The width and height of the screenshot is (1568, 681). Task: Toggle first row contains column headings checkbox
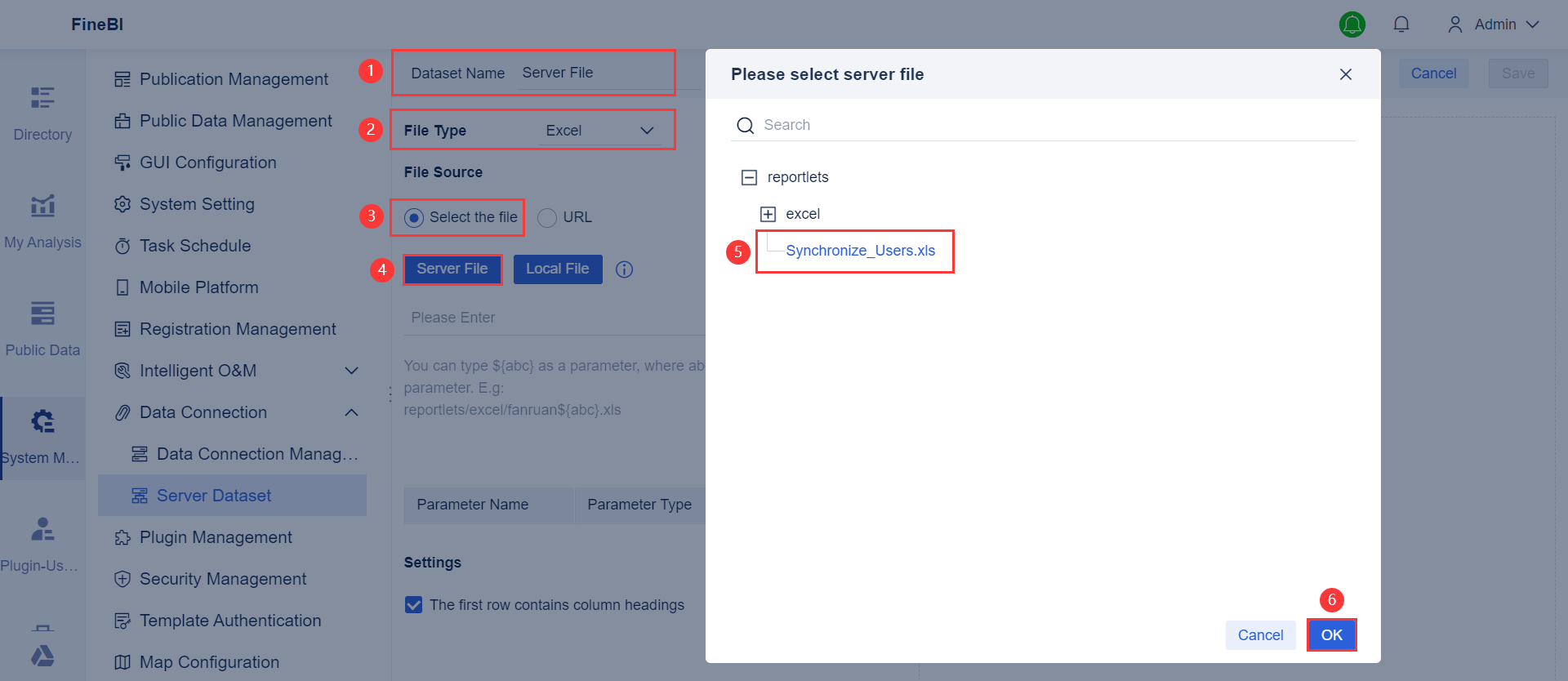414,605
